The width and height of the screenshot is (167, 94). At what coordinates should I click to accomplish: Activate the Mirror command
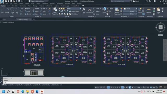(36, 11)
